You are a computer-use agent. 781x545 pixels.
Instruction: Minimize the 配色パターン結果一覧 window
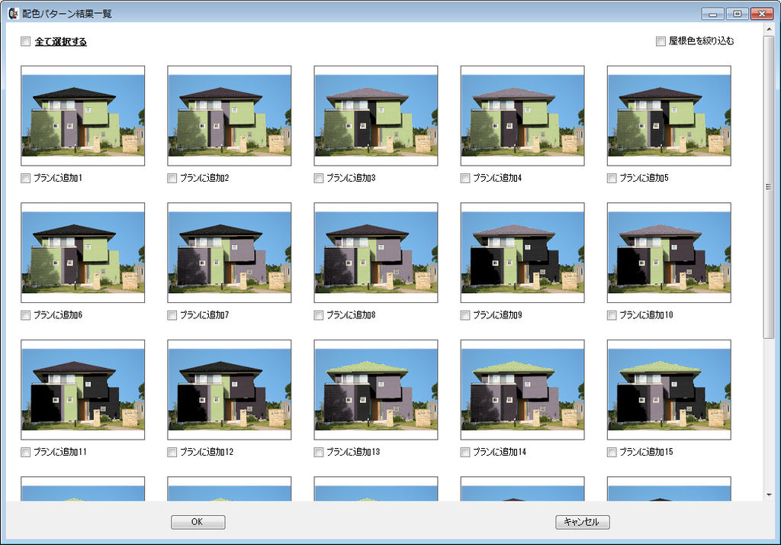point(713,14)
